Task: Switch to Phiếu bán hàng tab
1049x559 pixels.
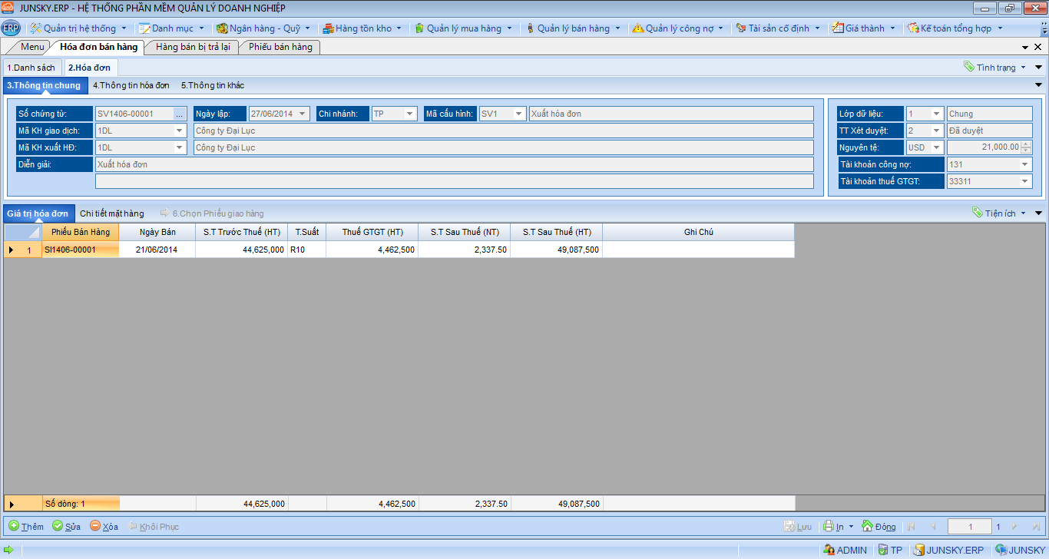Action: pos(280,47)
